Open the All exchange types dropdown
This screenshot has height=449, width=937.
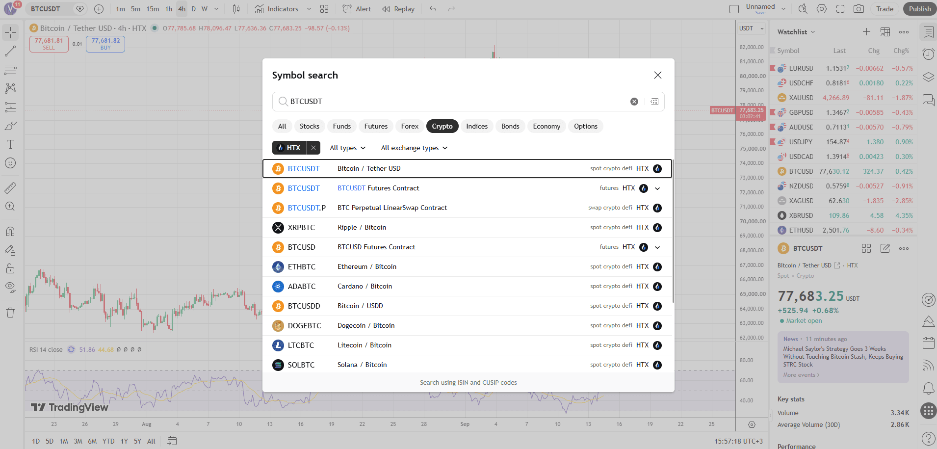pyautogui.click(x=414, y=148)
